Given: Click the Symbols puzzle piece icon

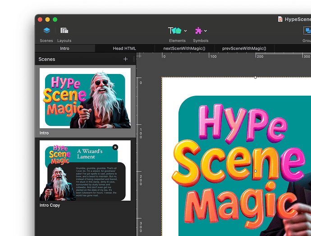Looking at the screenshot, I should pos(198,31).
